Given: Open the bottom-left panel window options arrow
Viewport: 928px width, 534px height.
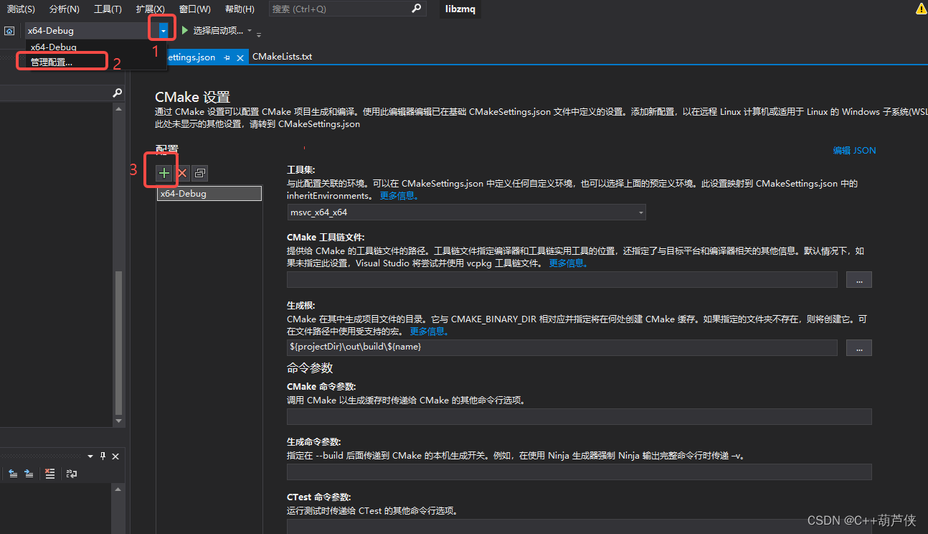Looking at the screenshot, I should [x=90, y=456].
